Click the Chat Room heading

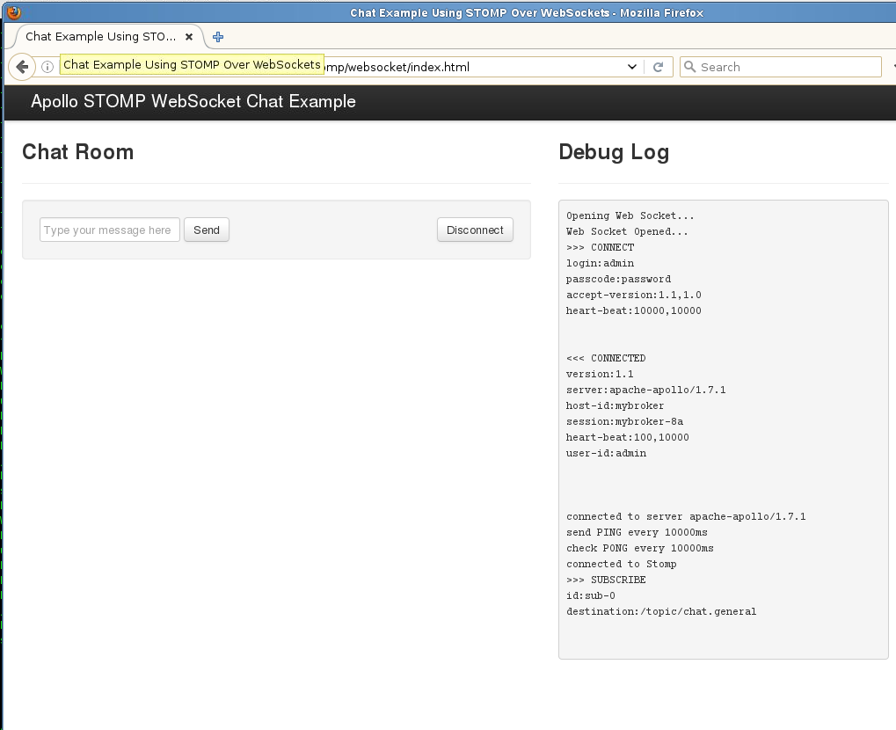tap(77, 152)
